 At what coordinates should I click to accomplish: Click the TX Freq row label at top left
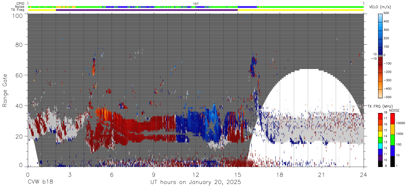[18, 10]
